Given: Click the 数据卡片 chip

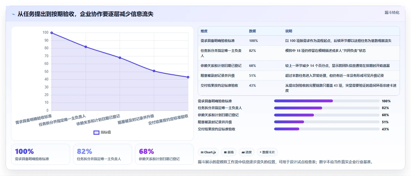Looking at the screenshot, I should click(x=267, y=152).
